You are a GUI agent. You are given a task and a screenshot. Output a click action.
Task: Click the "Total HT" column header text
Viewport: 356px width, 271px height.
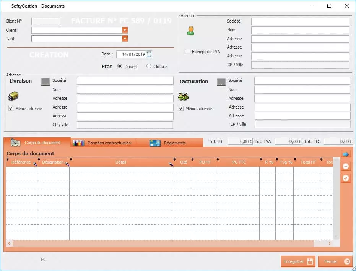point(308,162)
